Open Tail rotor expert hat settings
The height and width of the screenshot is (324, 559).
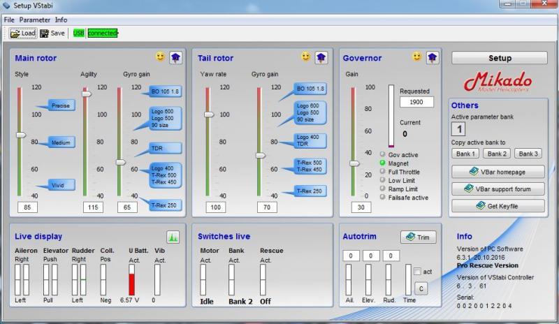click(321, 57)
